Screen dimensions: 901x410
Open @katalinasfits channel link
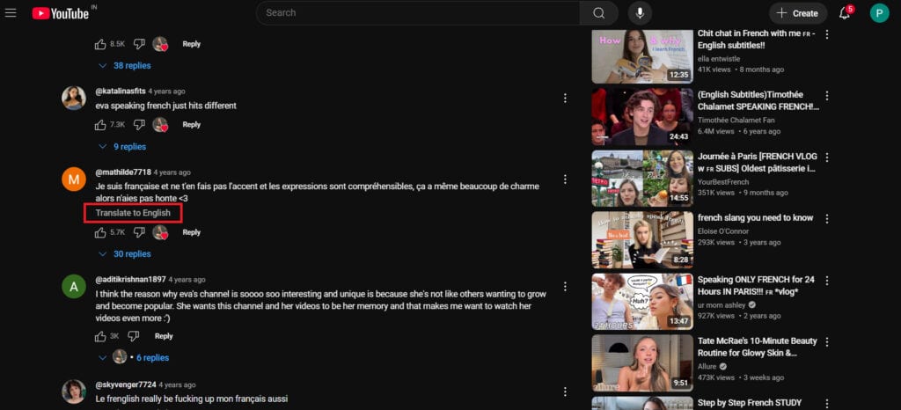click(120, 92)
